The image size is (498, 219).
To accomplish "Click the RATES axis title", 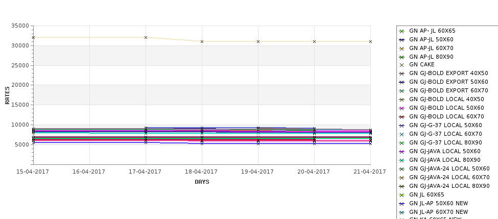I will tap(7, 95).
